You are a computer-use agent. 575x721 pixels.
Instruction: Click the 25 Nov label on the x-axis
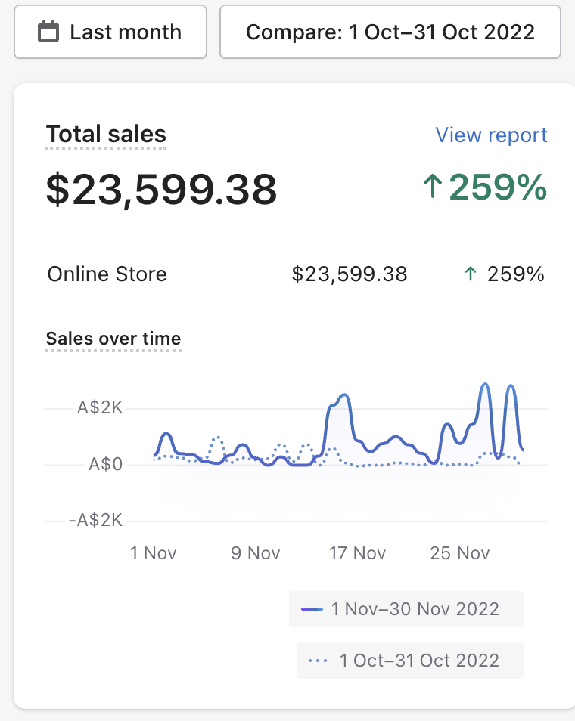[x=460, y=553]
